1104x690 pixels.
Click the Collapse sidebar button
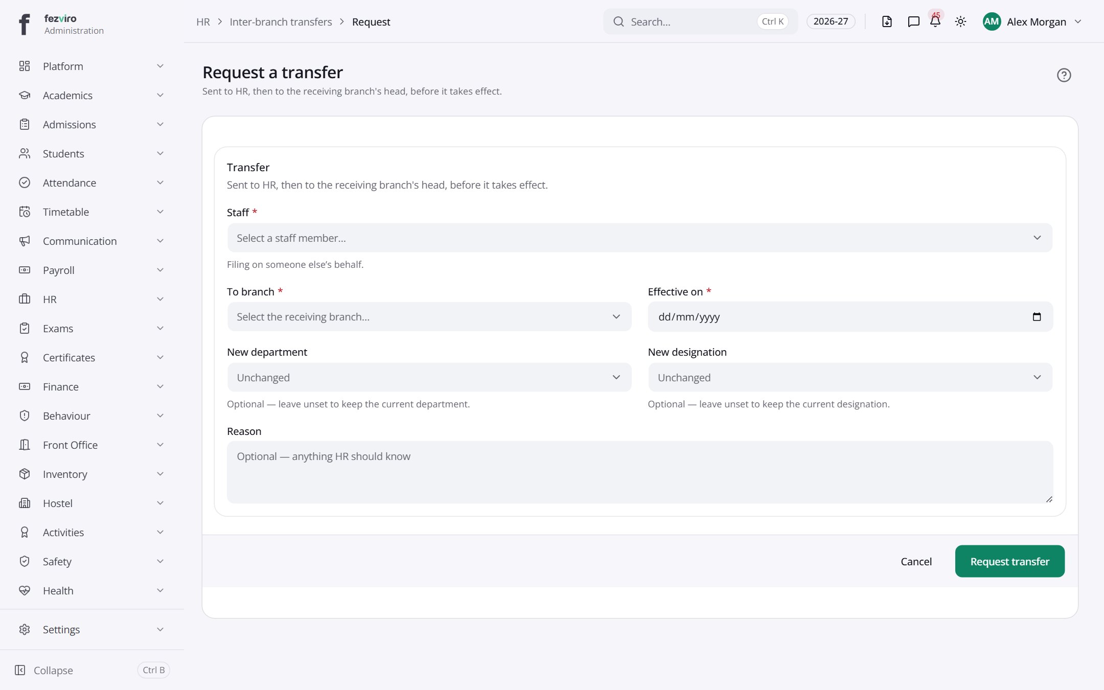pyautogui.click(x=92, y=670)
